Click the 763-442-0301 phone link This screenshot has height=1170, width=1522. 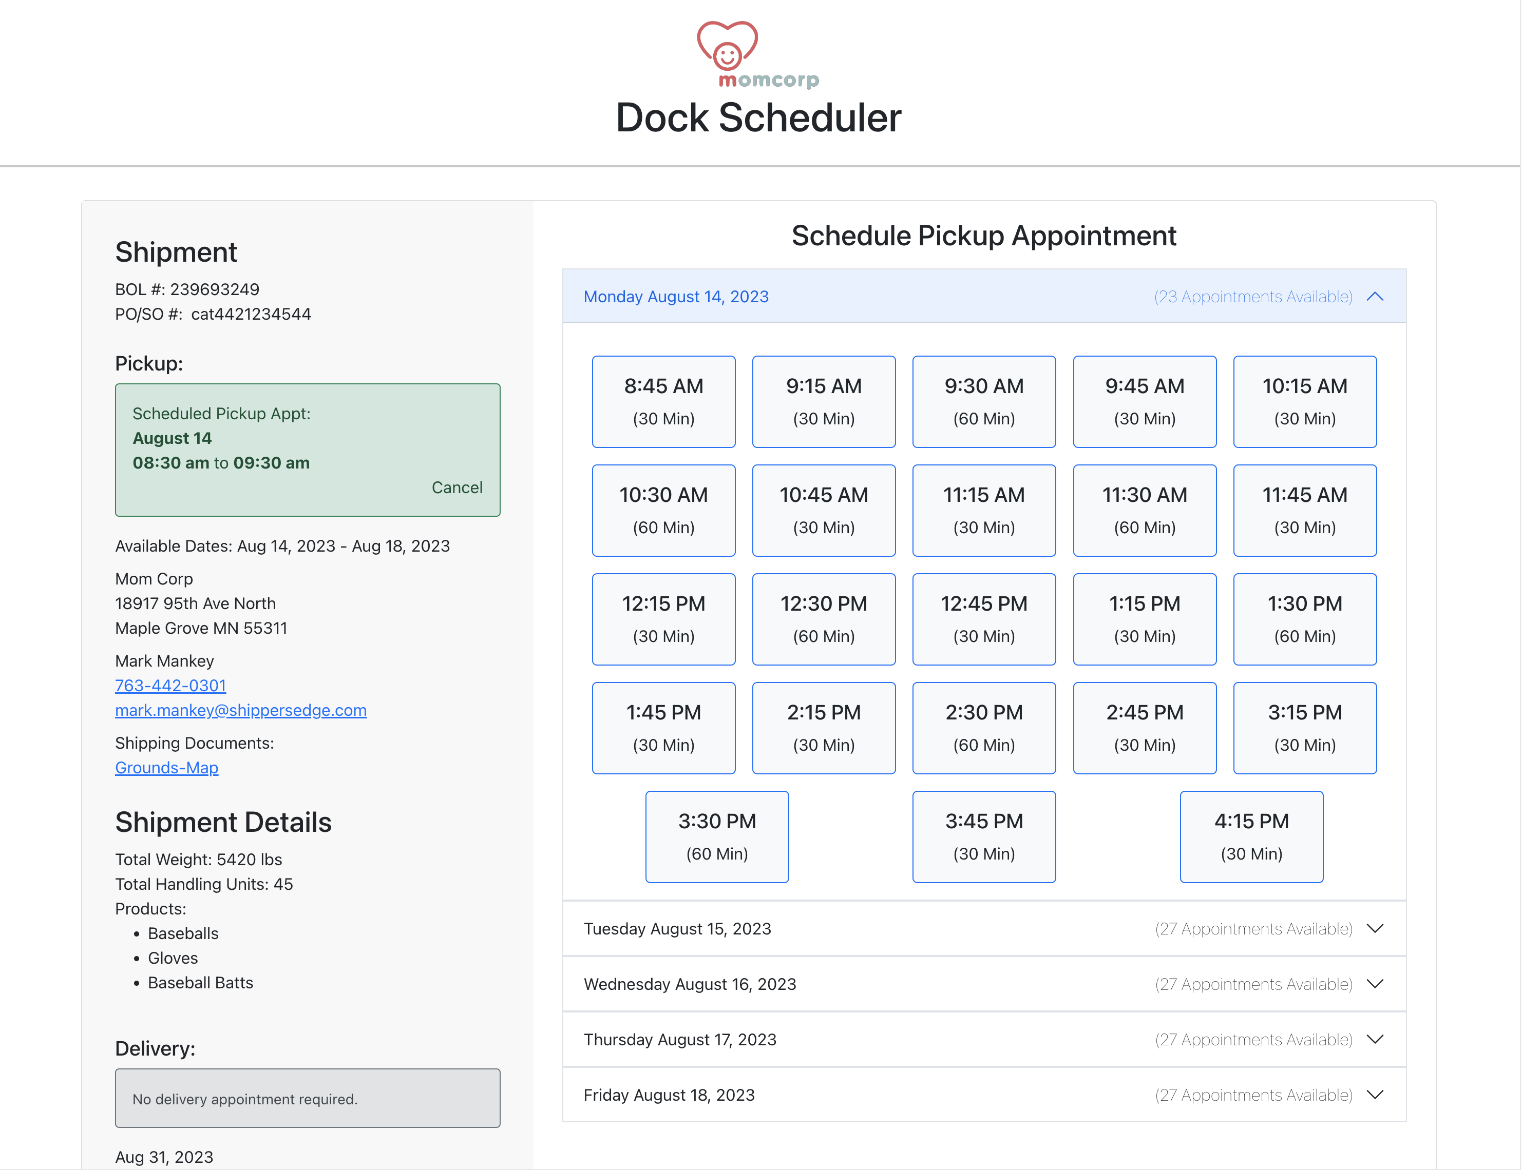point(170,686)
